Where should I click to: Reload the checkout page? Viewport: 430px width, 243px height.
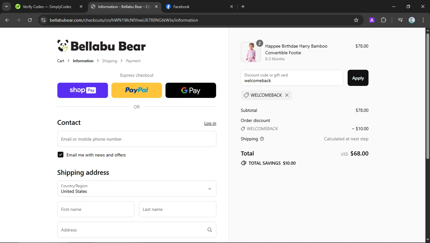(30, 20)
